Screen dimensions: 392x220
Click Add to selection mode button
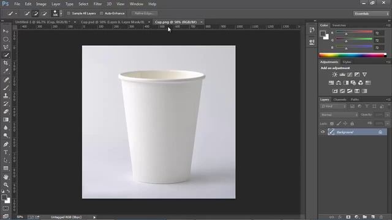pos(36,13)
